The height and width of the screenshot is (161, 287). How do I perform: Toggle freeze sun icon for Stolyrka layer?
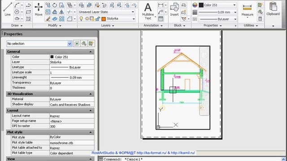(87, 19)
